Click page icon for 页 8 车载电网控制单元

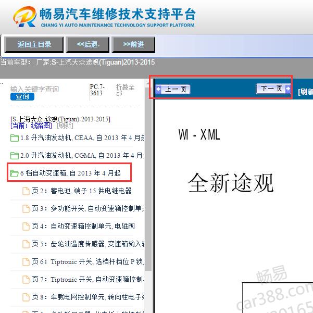tap(26, 297)
